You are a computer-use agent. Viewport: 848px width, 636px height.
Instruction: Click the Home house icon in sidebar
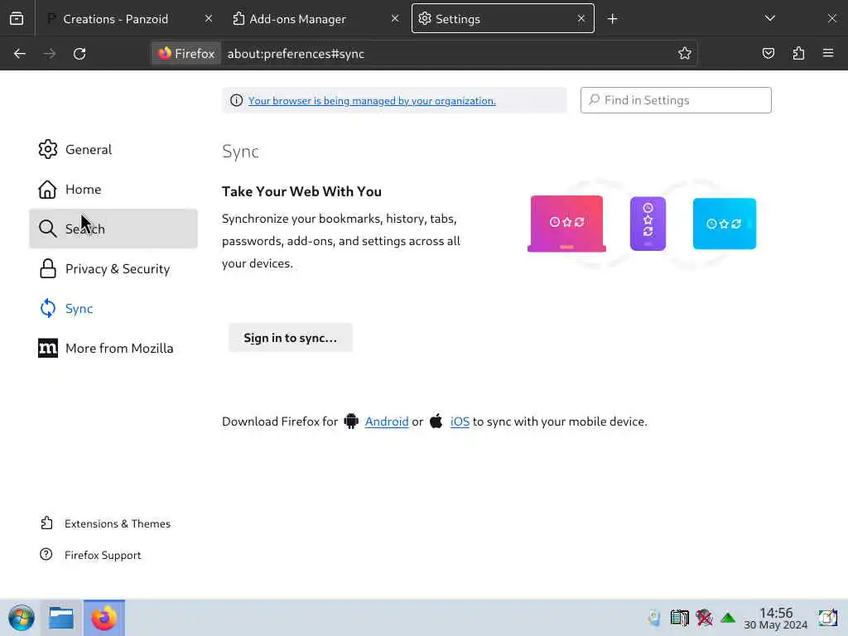47,190
